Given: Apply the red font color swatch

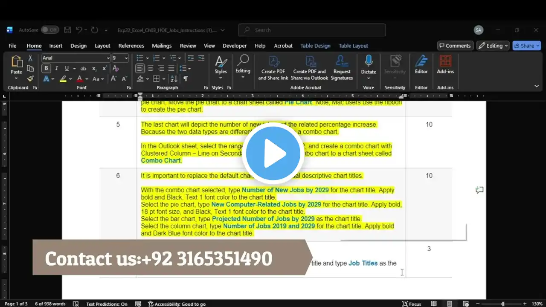Looking at the screenshot, I should pos(79,79).
